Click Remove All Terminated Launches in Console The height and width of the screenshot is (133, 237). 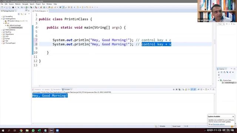pyautogui.click(x=179, y=89)
